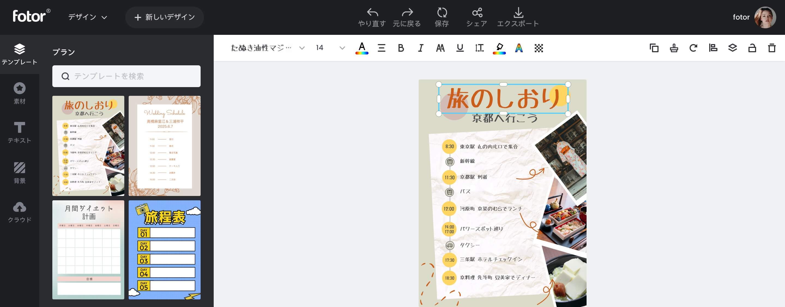The image size is (785, 307).
Task: Adjust line and letter spacing
Action: pyautogui.click(x=479, y=48)
